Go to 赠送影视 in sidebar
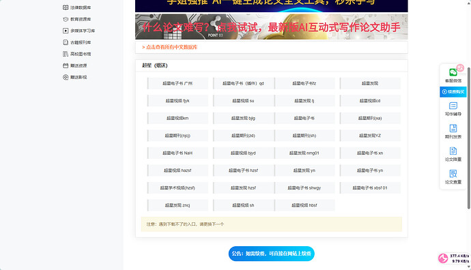Image resolution: width=471 pixels, height=270 pixels. pos(75,77)
